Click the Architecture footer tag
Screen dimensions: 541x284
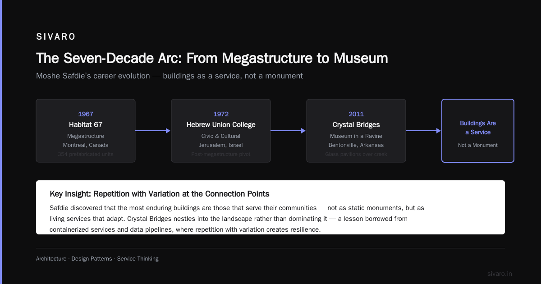pyautogui.click(x=51, y=259)
